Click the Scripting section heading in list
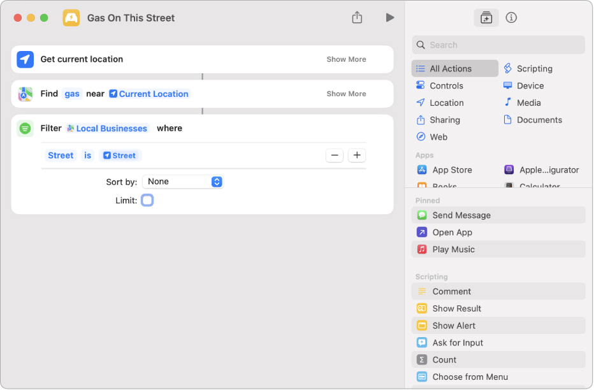The height and width of the screenshot is (390, 594). [431, 277]
